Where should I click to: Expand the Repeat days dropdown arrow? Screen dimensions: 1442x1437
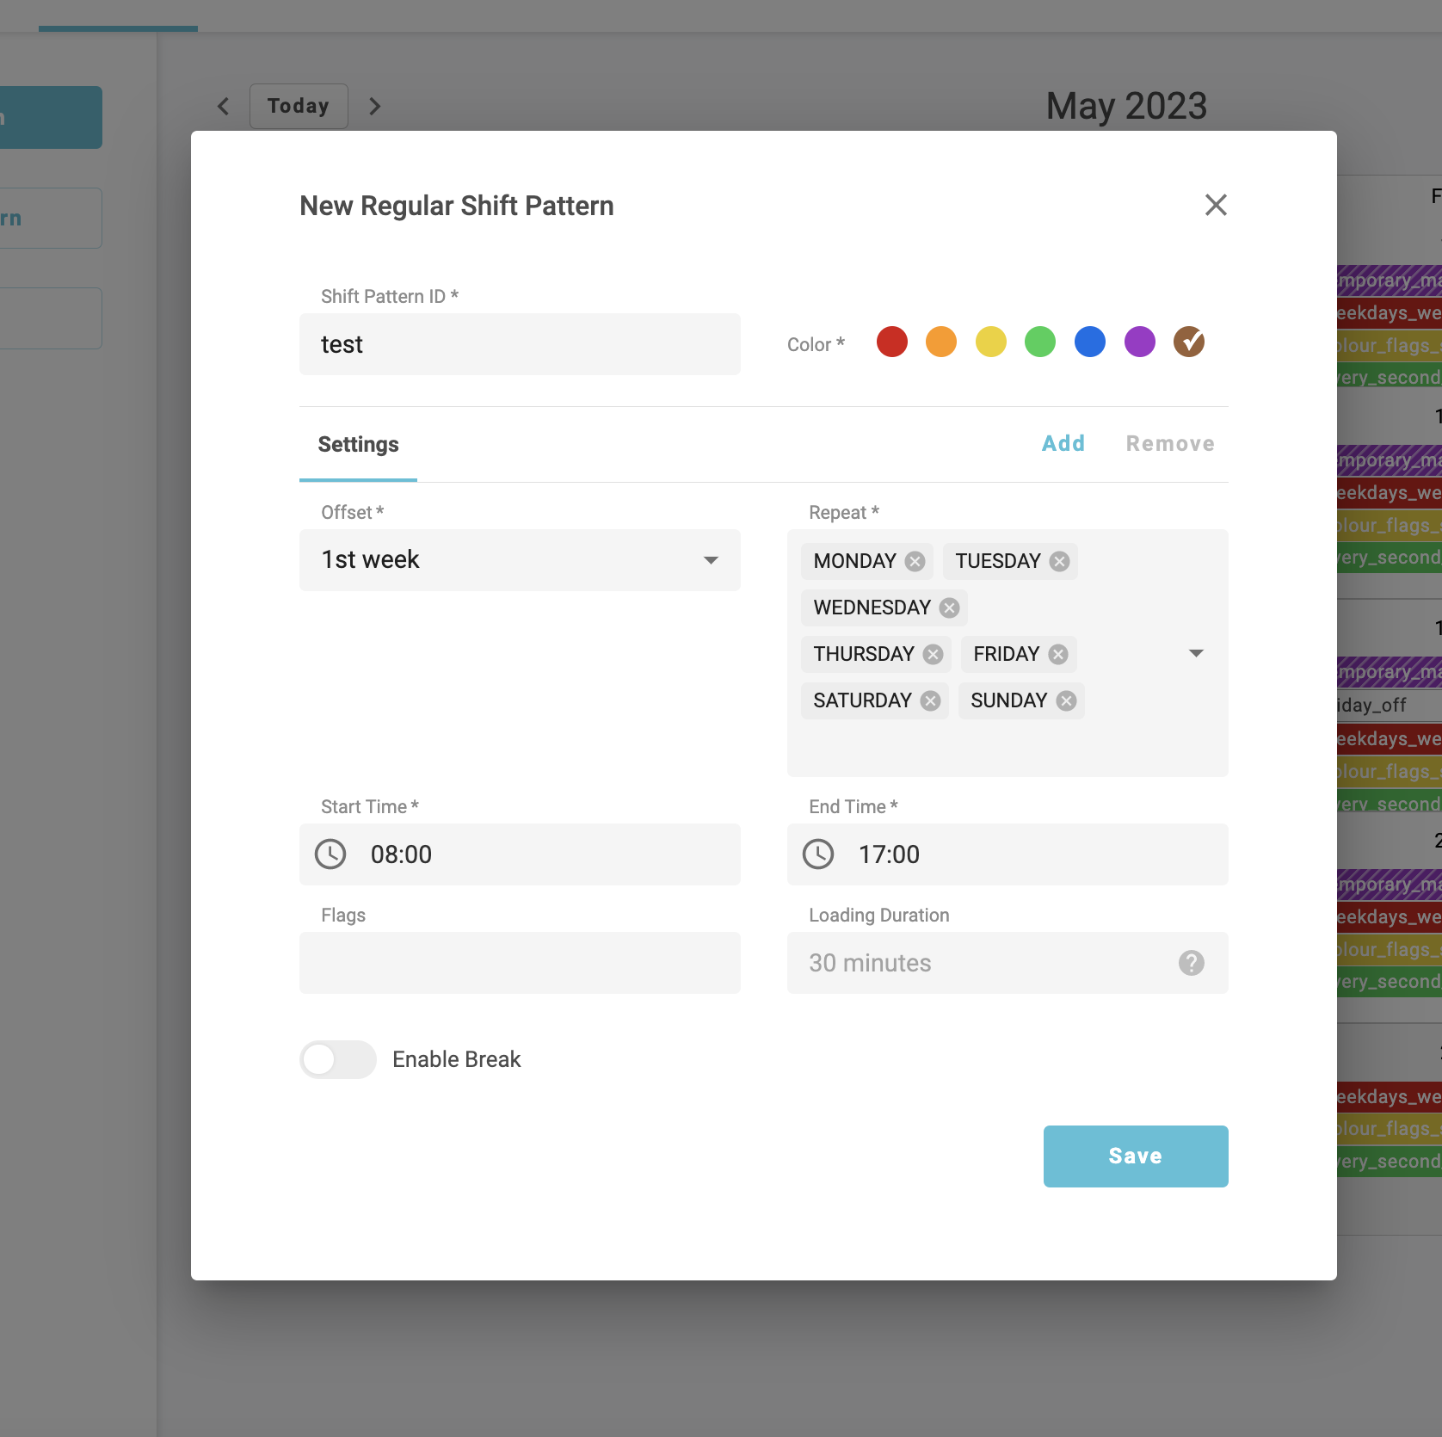point(1196,654)
